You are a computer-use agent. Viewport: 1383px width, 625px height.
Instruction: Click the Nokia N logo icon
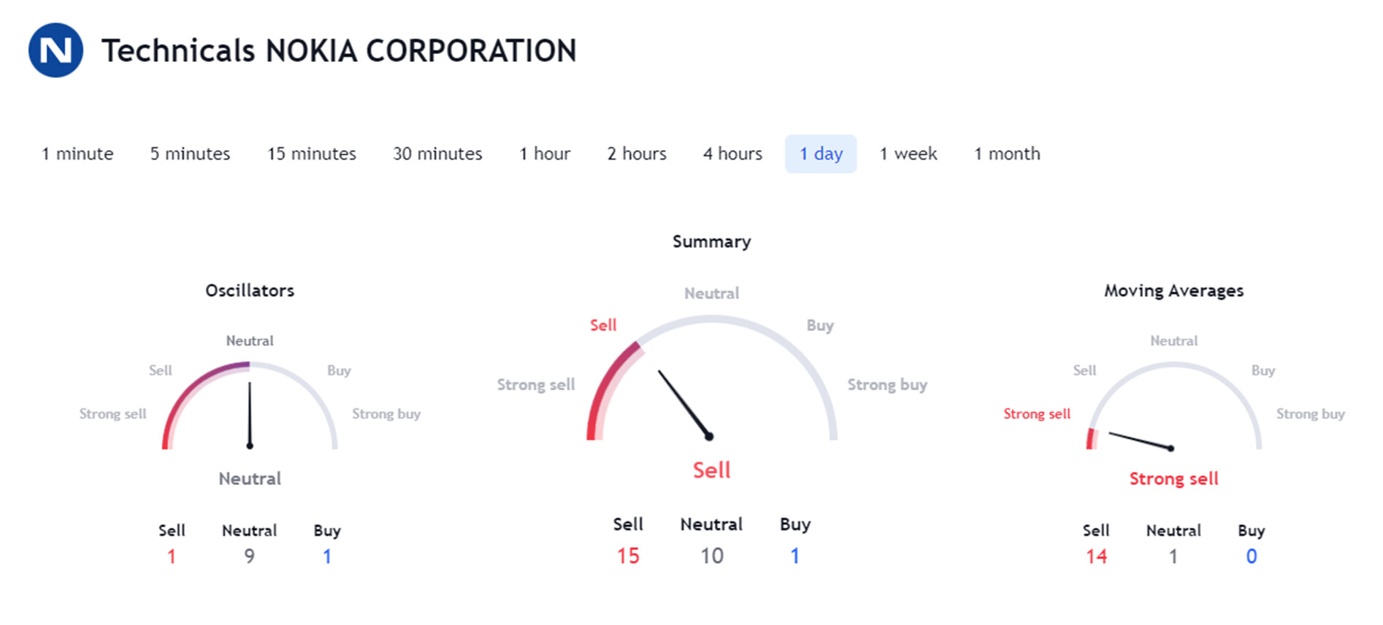coord(55,50)
